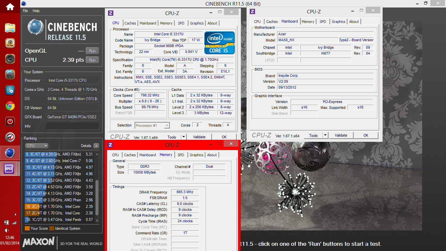Image resolution: width=446 pixels, height=251 pixels.
Task: Click the empty Info field in Your System
Action: (x=72, y=126)
